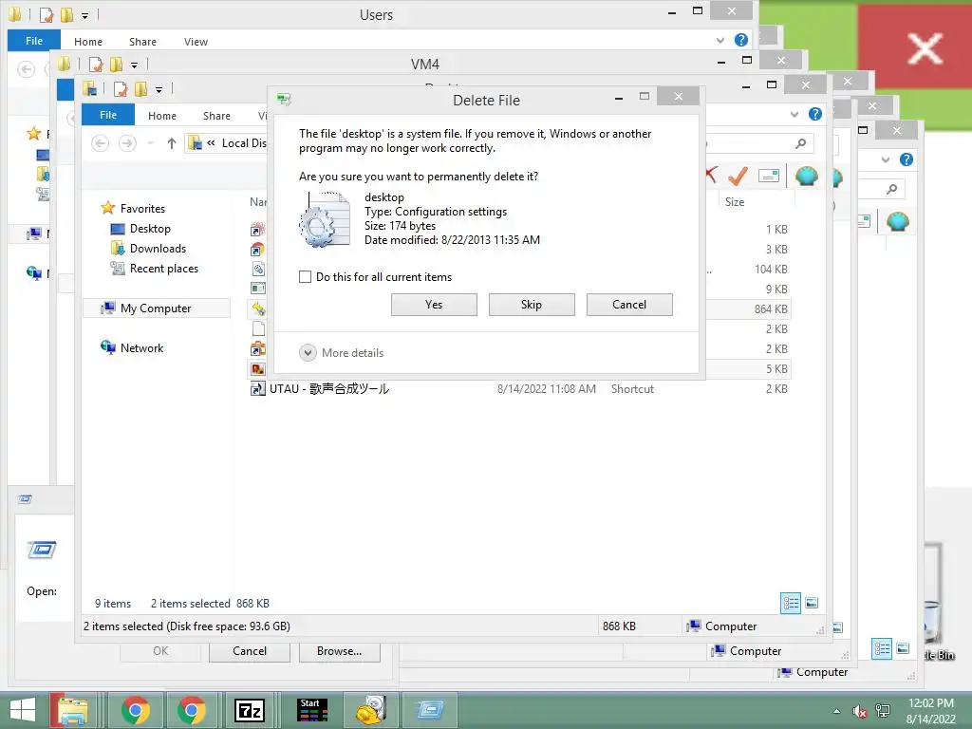
Task: Open the taskbar clock and date
Action: tap(930, 711)
